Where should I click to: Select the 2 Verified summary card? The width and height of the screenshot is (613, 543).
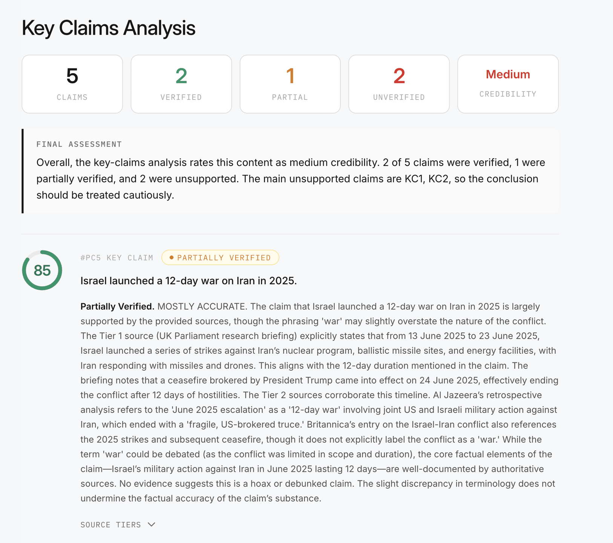click(181, 84)
